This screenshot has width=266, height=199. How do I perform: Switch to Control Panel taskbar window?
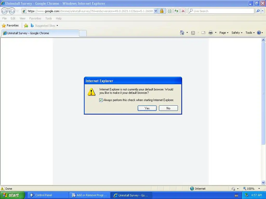pos(48,195)
